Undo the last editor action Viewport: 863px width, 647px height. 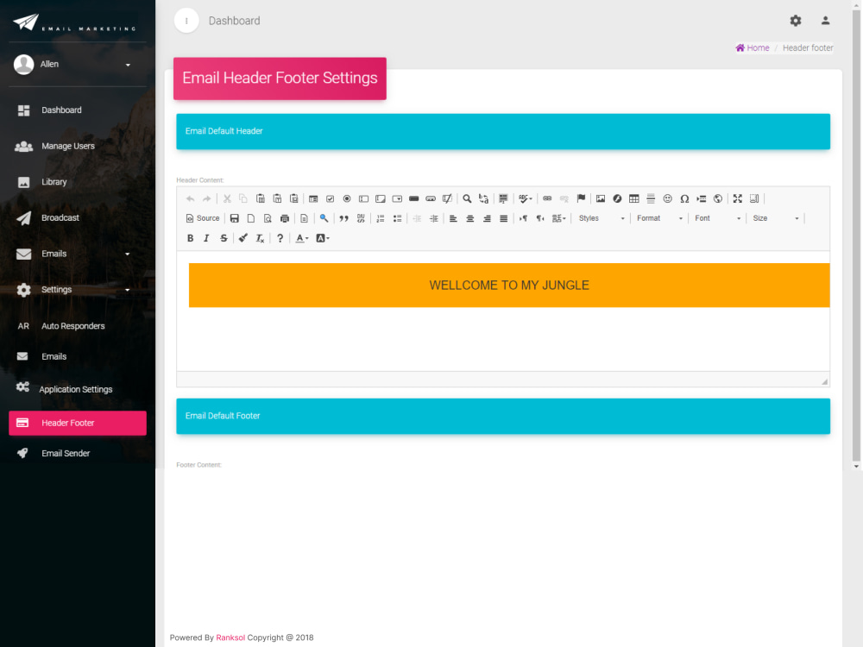pos(191,198)
